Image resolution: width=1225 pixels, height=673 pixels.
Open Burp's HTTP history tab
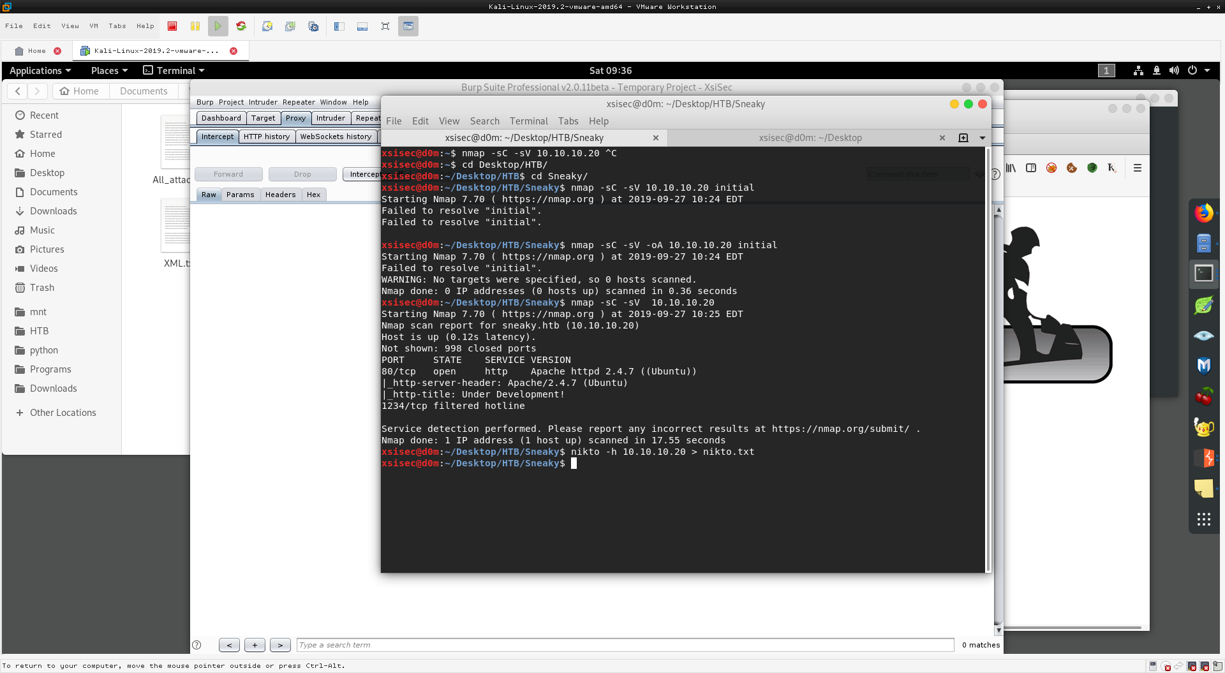(267, 137)
